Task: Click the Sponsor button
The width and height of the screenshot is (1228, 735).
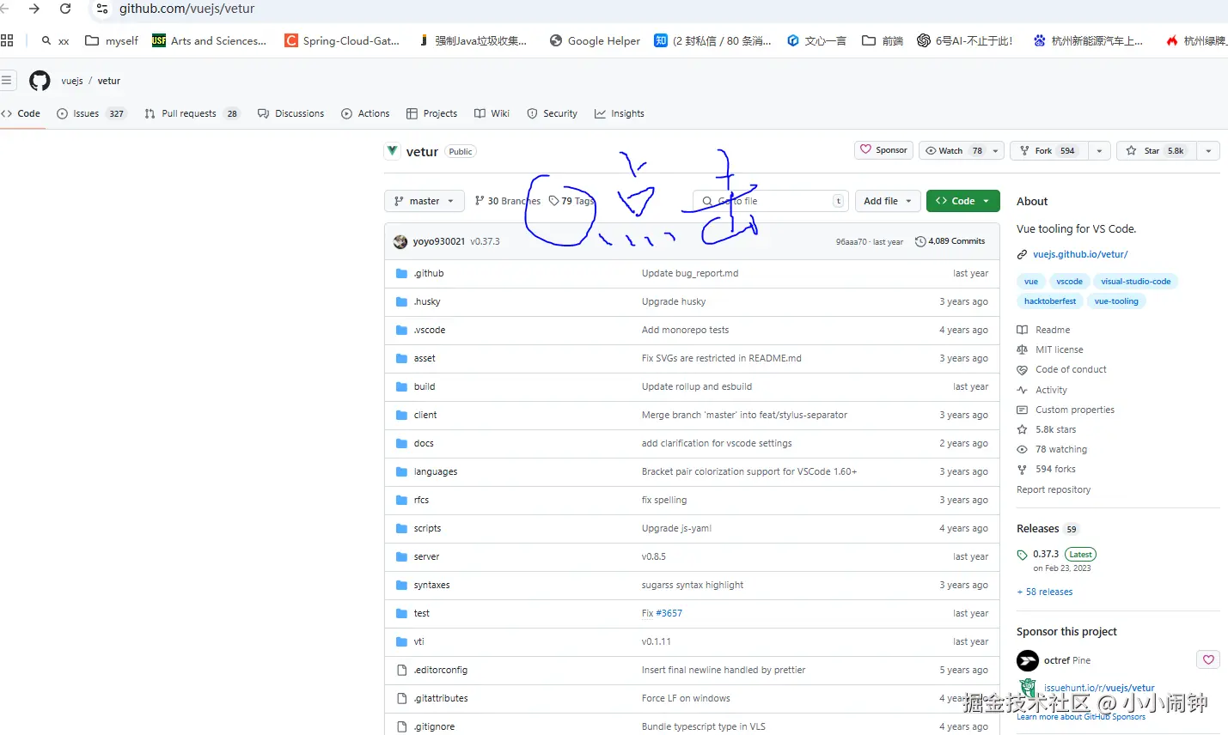Action: coord(883,150)
